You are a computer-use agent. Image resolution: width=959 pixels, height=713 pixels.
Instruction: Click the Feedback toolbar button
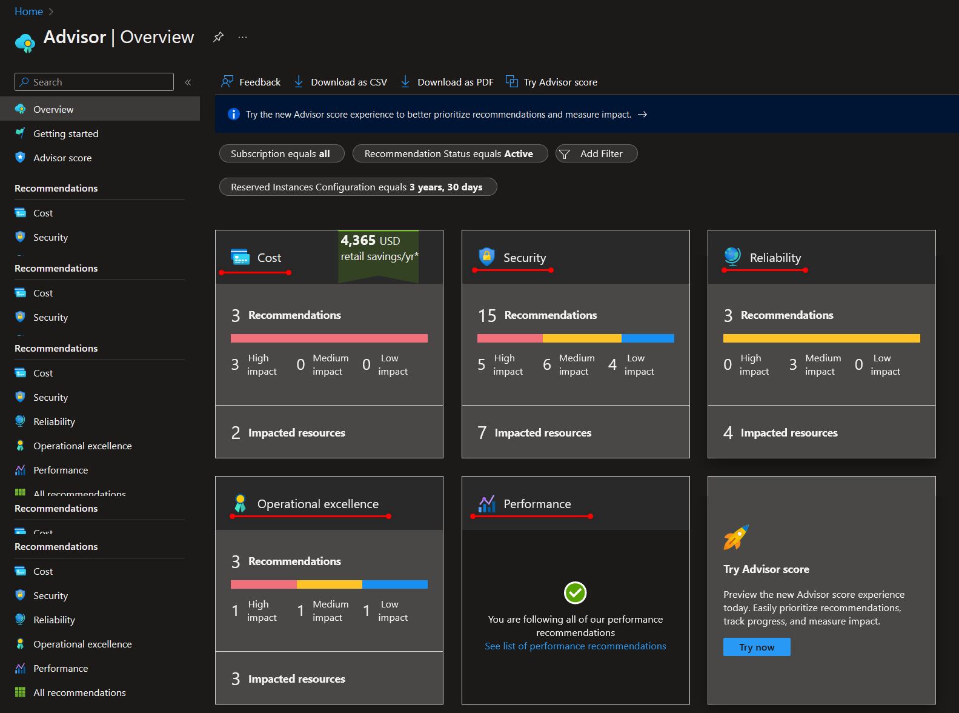(x=251, y=82)
